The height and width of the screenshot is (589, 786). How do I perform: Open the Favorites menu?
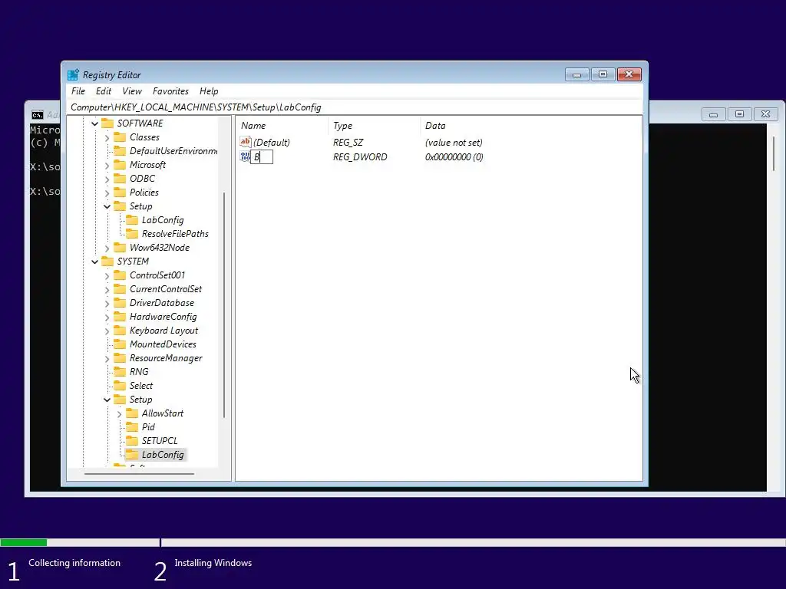[x=170, y=91]
